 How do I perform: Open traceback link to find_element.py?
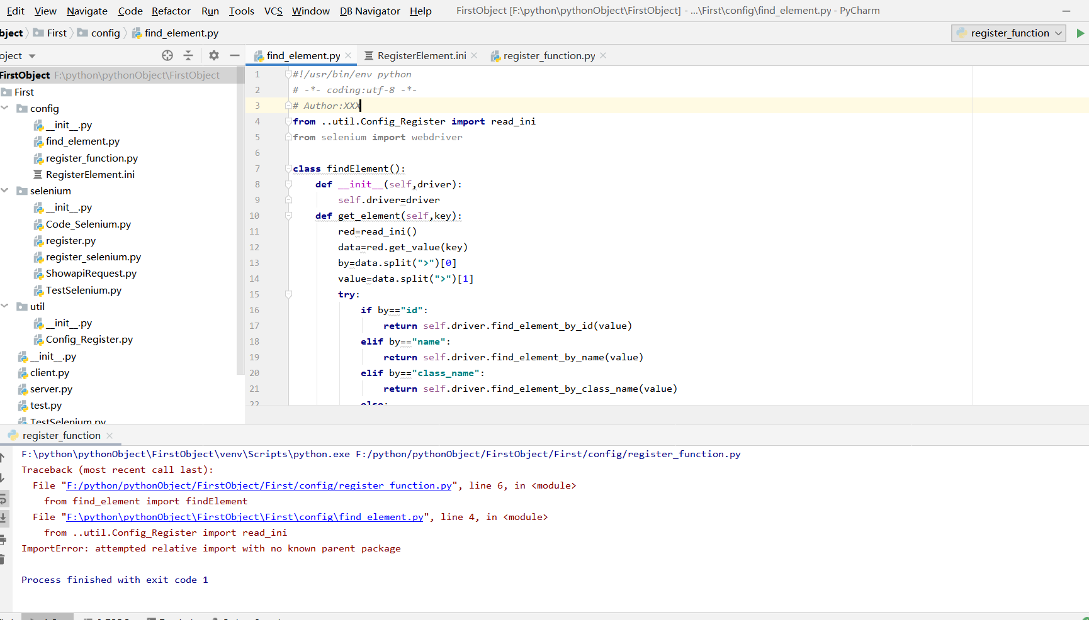tap(245, 517)
